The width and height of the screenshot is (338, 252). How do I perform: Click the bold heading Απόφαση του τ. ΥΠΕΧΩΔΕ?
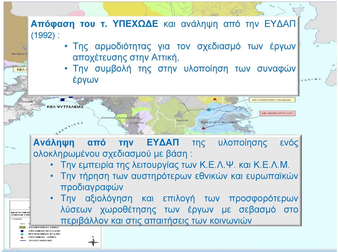click(94, 24)
